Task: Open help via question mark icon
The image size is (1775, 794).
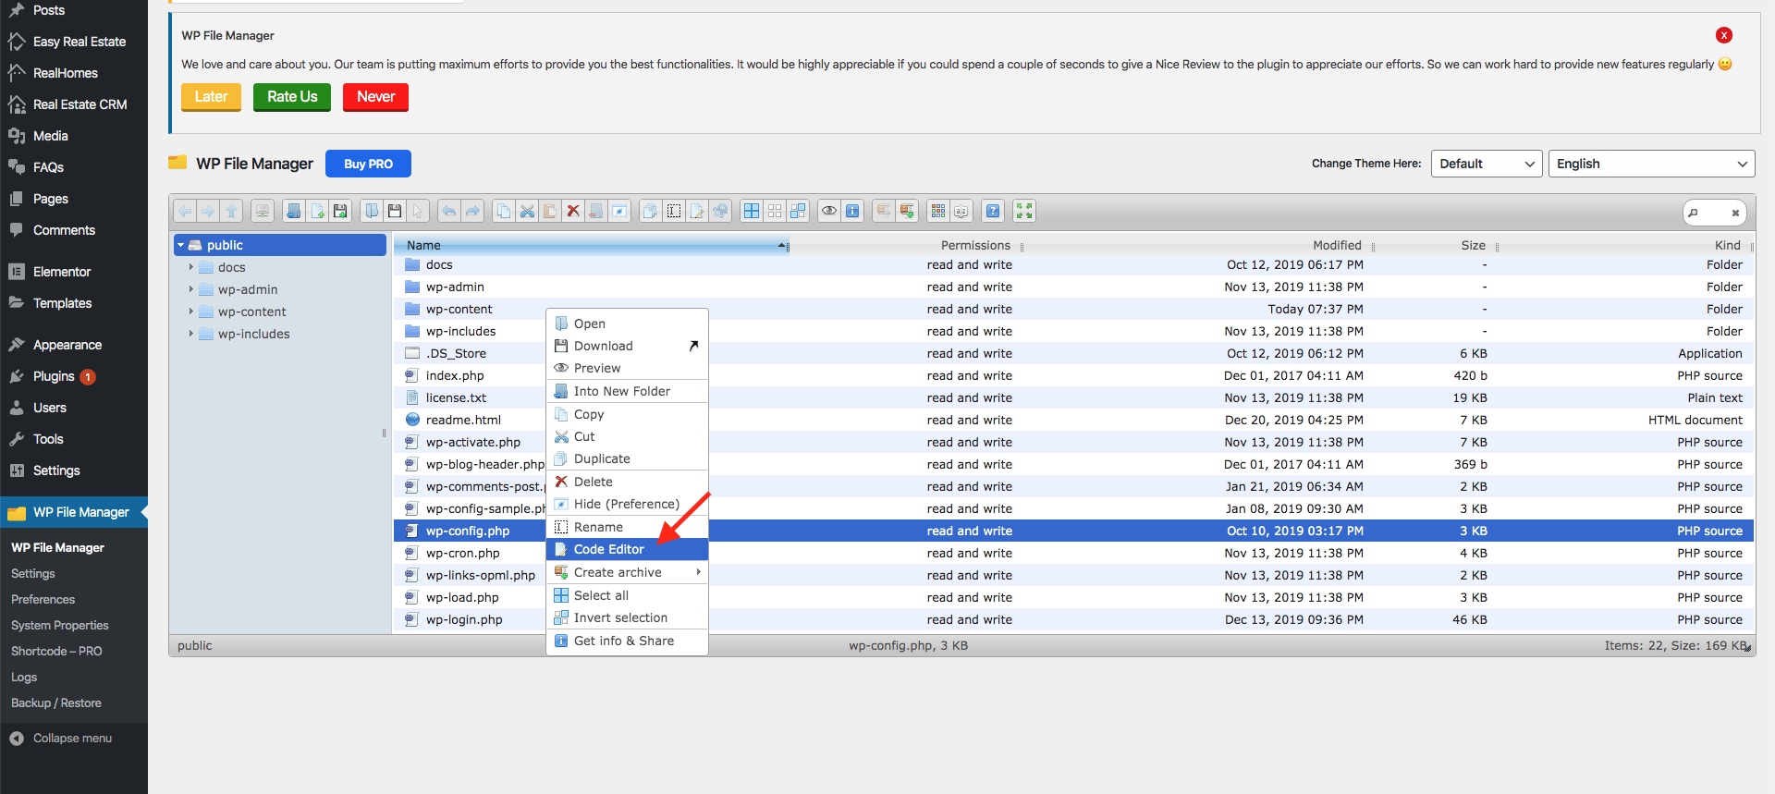Action: coord(993,211)
